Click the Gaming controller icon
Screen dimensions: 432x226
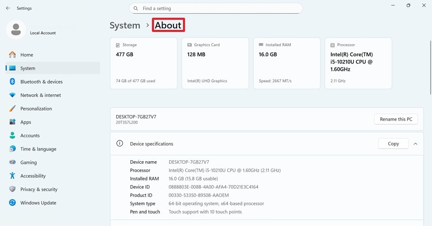[12, 163]
